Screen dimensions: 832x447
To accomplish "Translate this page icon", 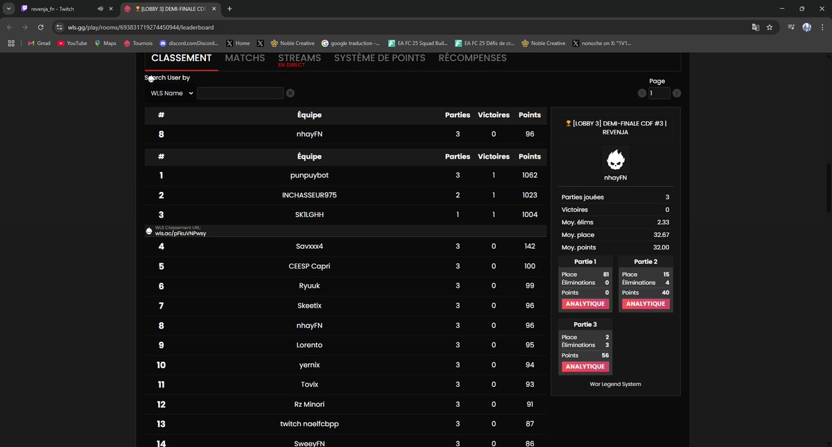I will tap(755, 27).
